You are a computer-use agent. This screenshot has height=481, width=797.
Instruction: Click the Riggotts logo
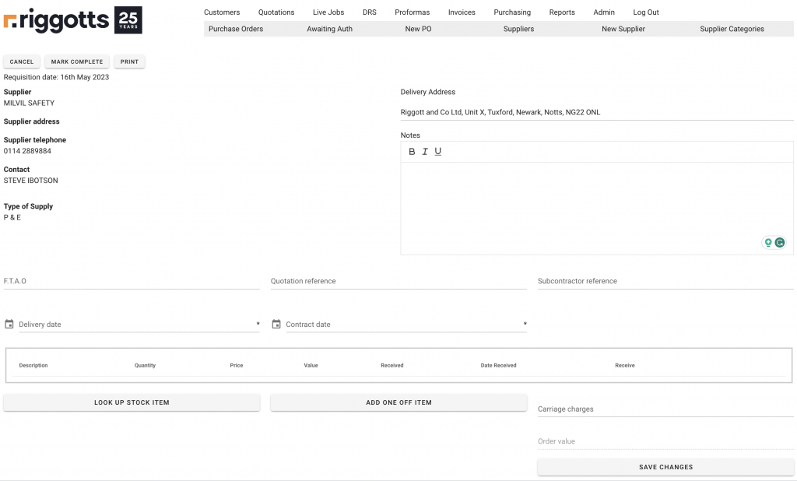[x=73, y=20]
